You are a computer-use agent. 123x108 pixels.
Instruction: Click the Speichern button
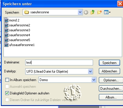click(x=109, y=63)
